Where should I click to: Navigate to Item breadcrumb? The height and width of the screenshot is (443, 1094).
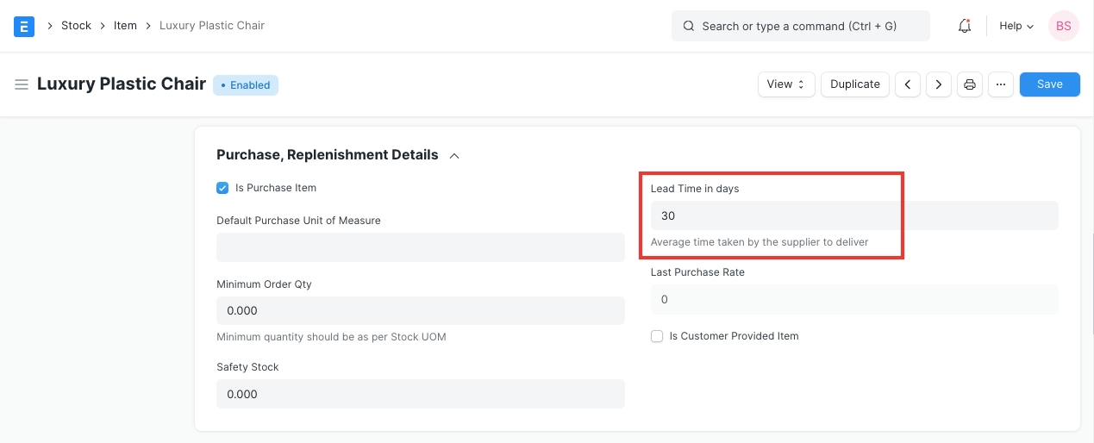[125, 26]
